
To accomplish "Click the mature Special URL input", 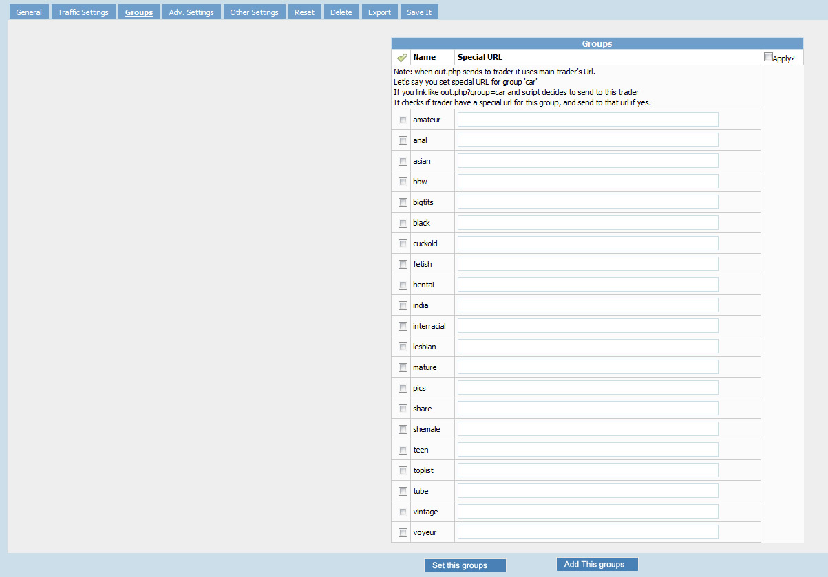I will point(588,367).
